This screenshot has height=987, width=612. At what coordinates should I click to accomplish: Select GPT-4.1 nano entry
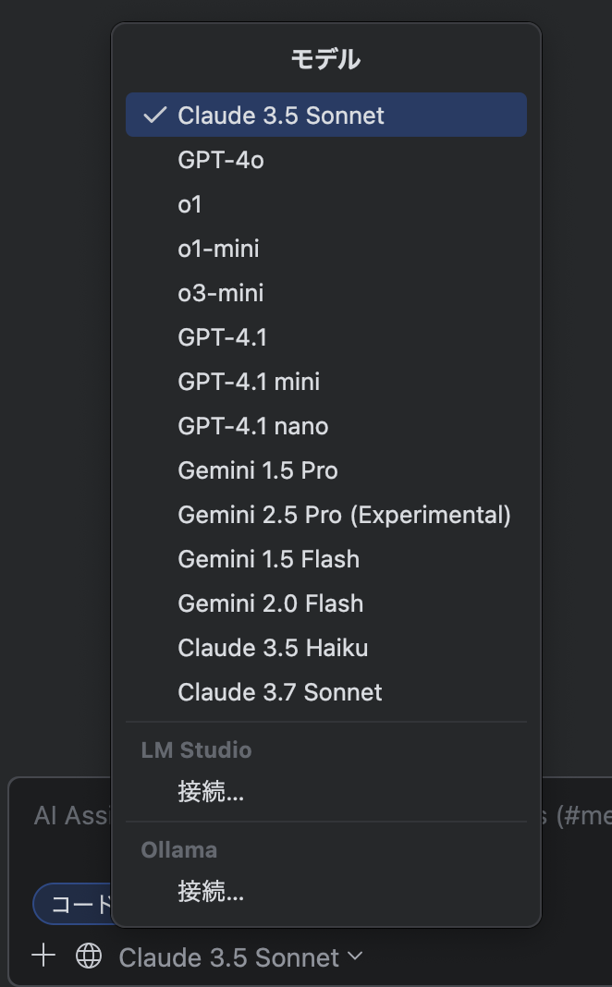point(326,426)
